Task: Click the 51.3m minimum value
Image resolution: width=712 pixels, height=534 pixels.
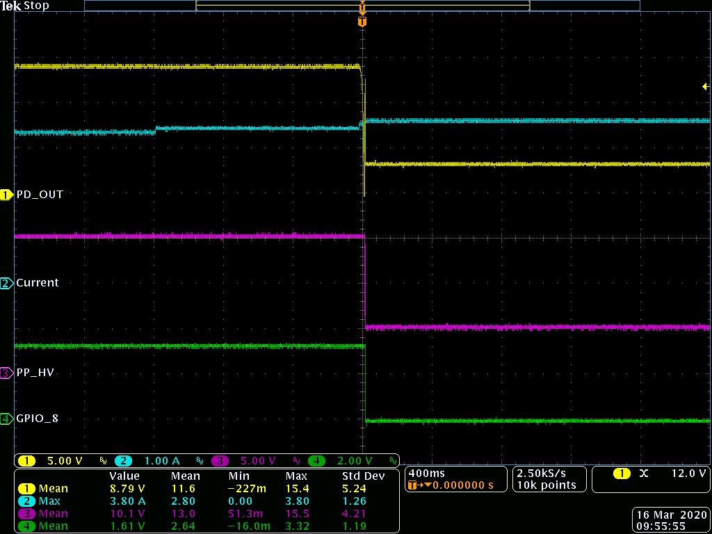Action: click(x=247, y=514)
